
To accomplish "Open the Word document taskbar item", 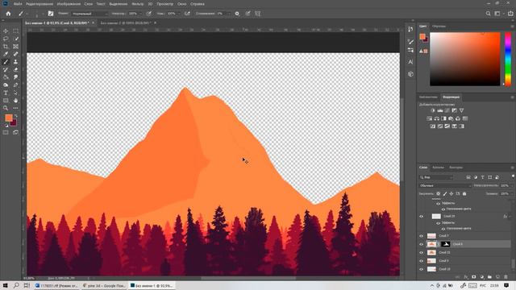I will tap(56, 285).
